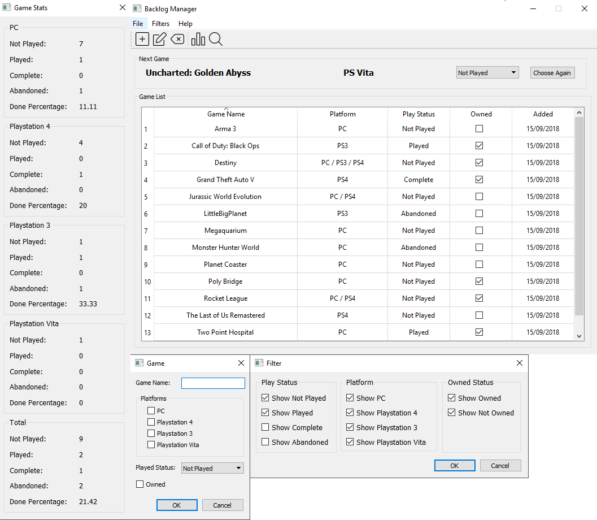Toggle Owned checkbox for Arma 3

480,129
